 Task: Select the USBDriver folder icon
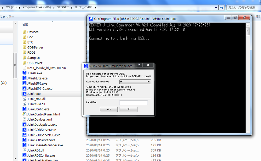[24, 63]
